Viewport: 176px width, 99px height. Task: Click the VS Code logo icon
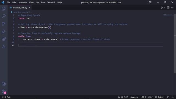point(3,2)
